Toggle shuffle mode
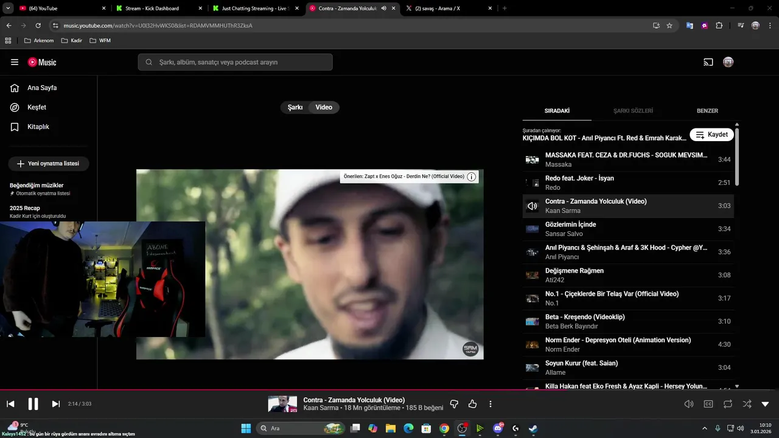 click(x=747, y=404)
